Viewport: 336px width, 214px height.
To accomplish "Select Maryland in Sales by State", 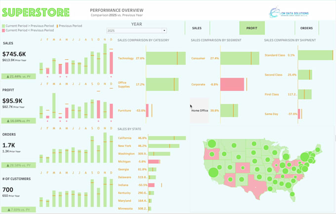I will click(x=125, y=201).
